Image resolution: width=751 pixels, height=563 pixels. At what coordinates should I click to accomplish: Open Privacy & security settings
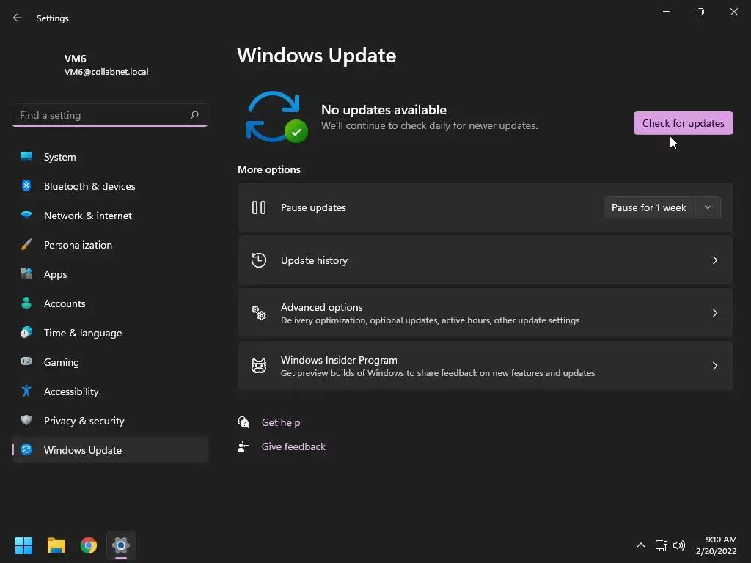(x=110, y=421)
